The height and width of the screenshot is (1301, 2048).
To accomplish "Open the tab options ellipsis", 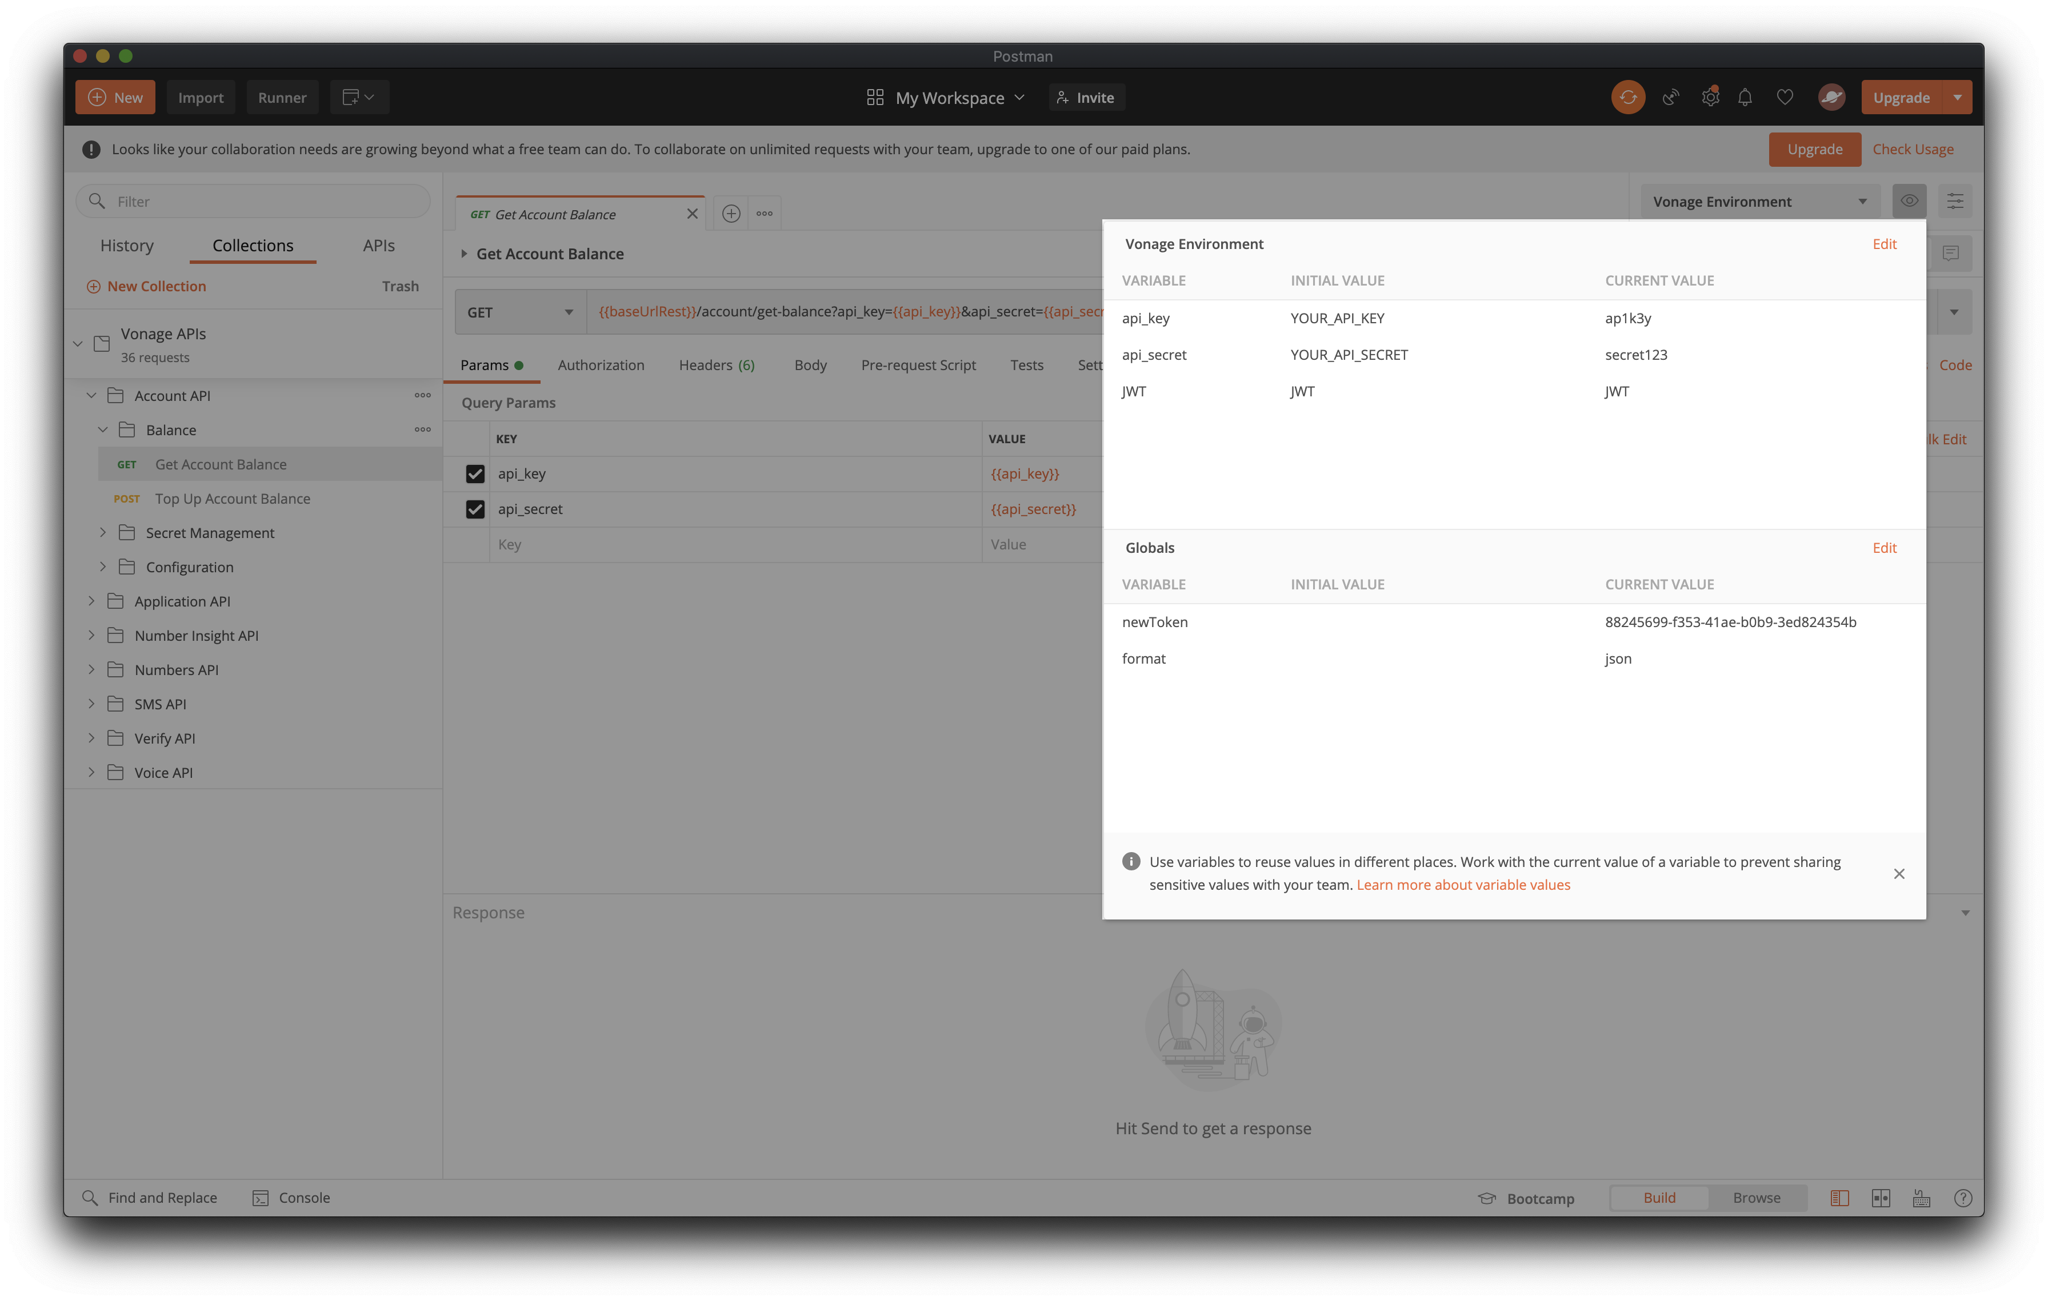I will [x=765, y=214].
